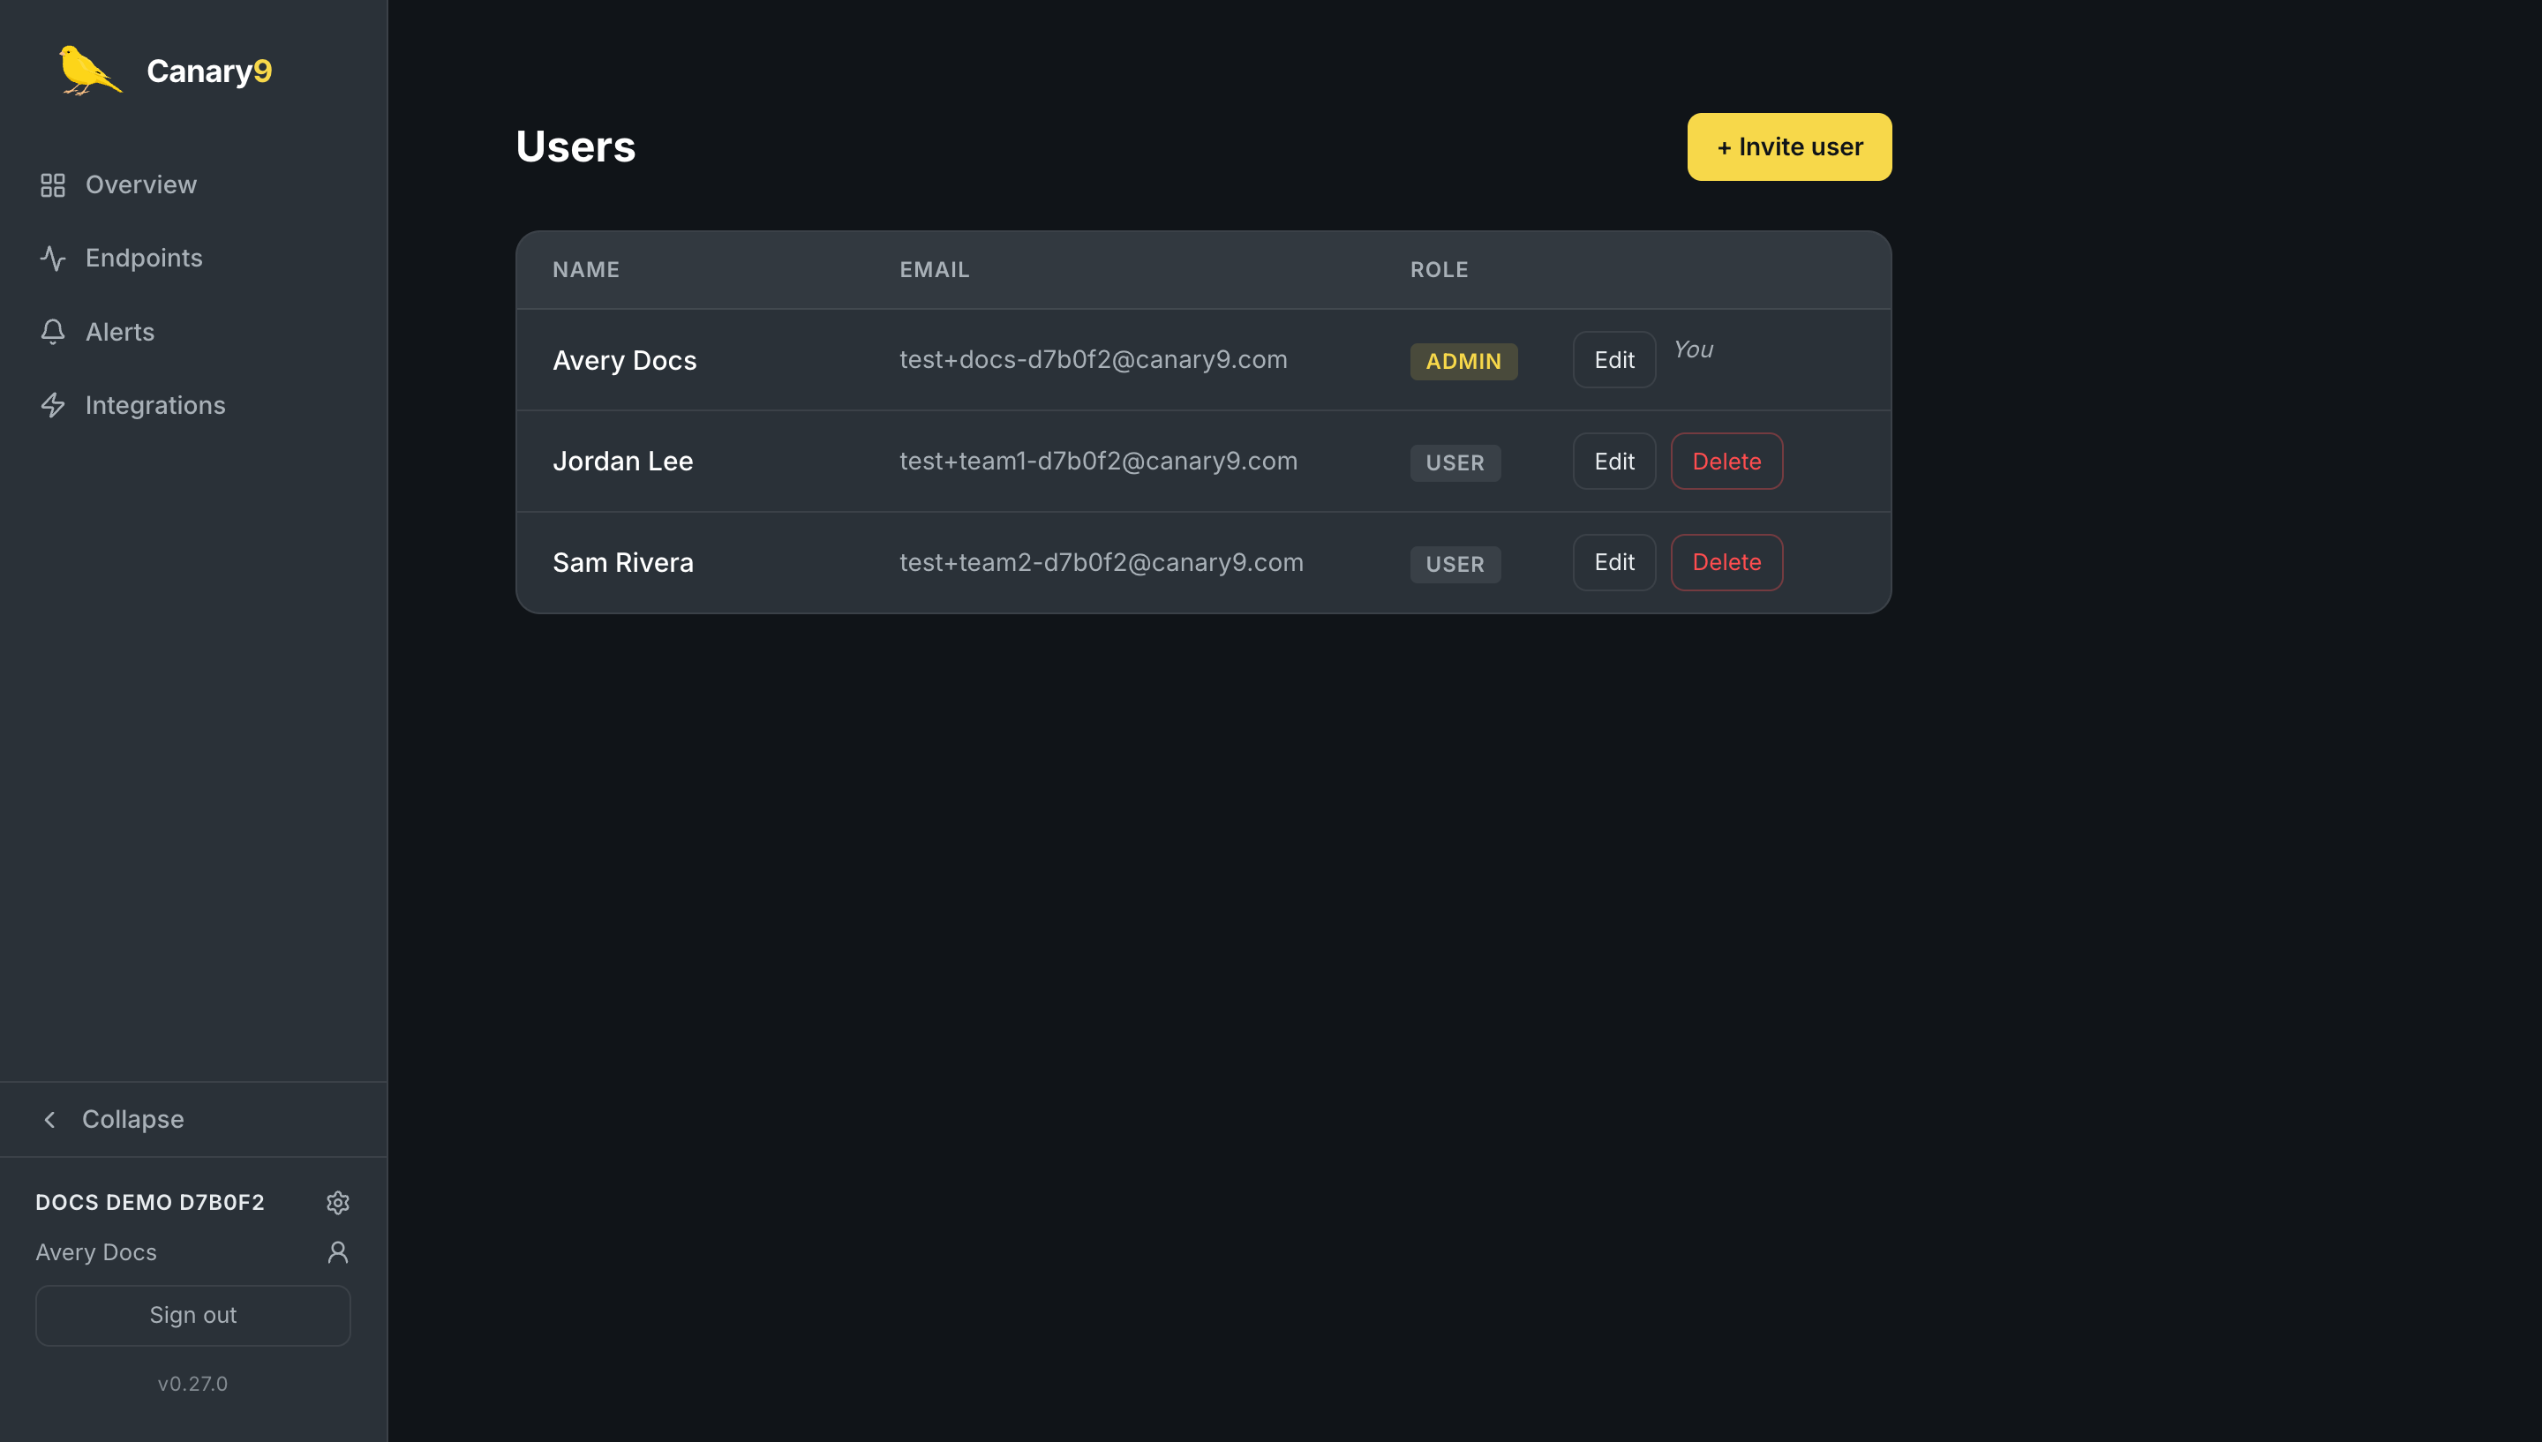Click the NAME column header

point(585,269)
